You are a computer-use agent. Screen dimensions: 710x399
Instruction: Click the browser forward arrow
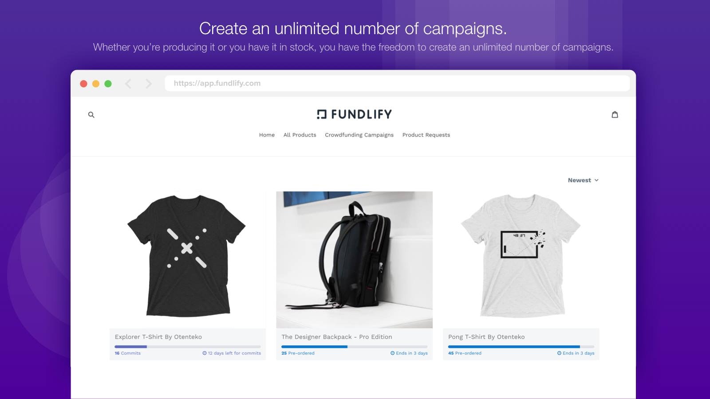point(149,83)
